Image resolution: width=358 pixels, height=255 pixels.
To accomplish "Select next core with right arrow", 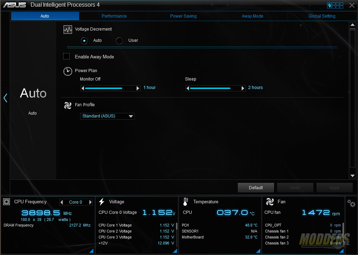I will pyautogui.click(x=90, y=202).
